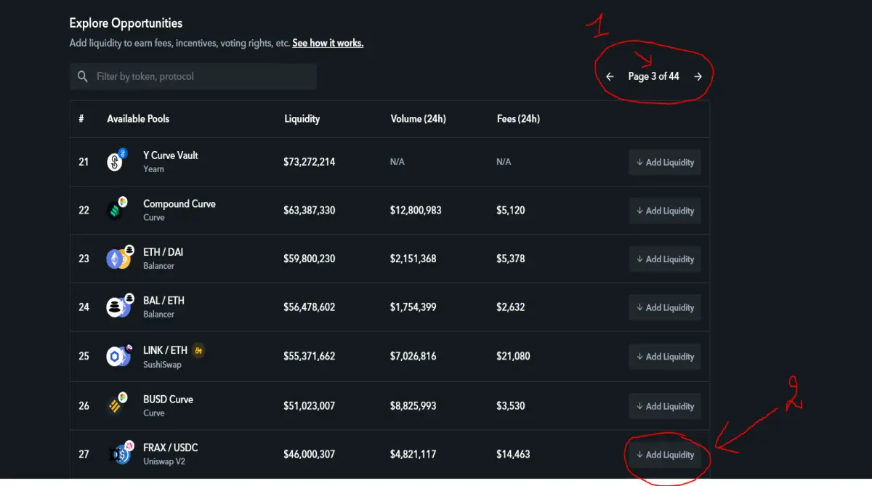The width and height of the screenshot is (872, 486).
Task: Click the $46,000,307 liquidity value
Action: click(310, 454)
